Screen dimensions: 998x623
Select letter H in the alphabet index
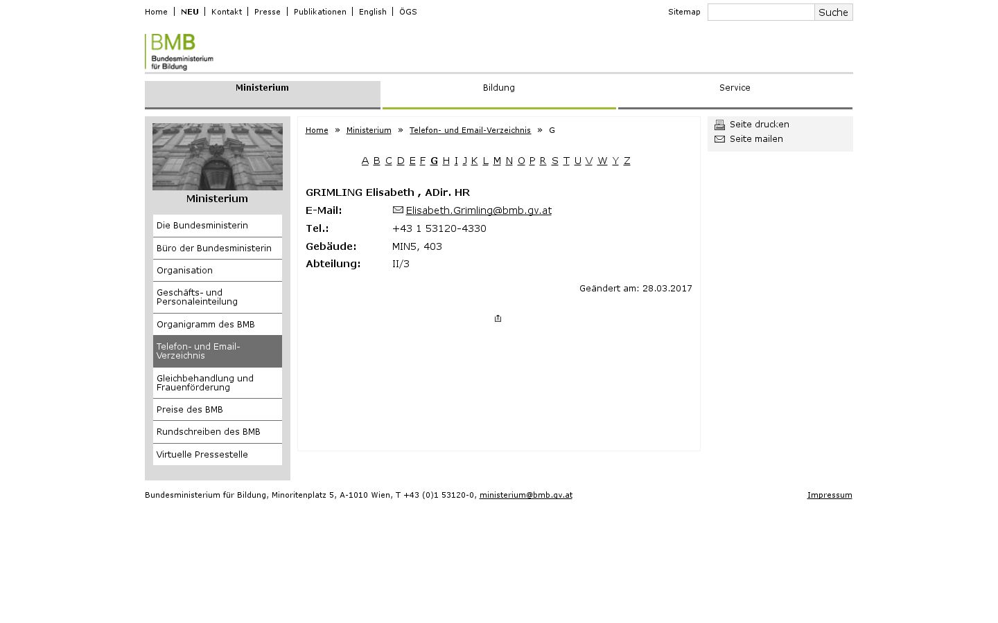click(x=446, y=161)
